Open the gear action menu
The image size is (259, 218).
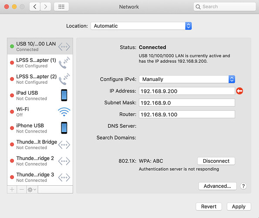coord(32,190)
